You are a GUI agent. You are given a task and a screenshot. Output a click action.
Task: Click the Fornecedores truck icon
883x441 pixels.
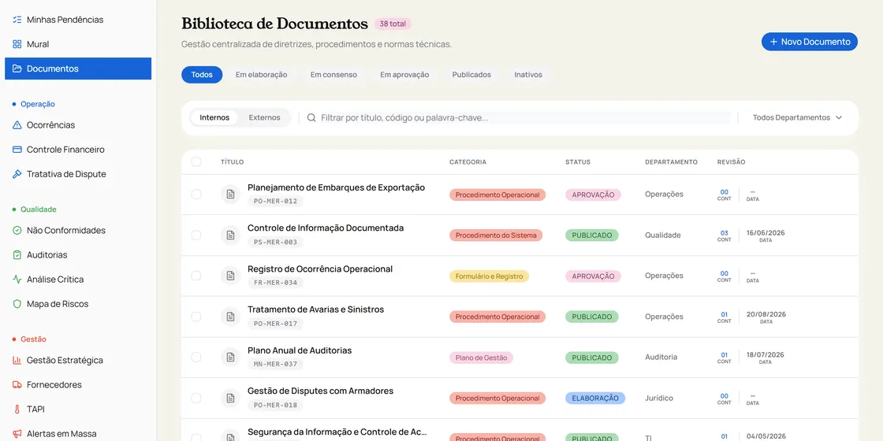click(17, 385)
